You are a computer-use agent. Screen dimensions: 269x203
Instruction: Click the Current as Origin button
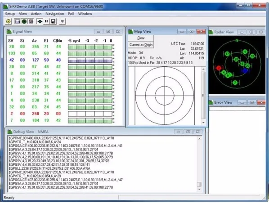click(x=141, y=45)
